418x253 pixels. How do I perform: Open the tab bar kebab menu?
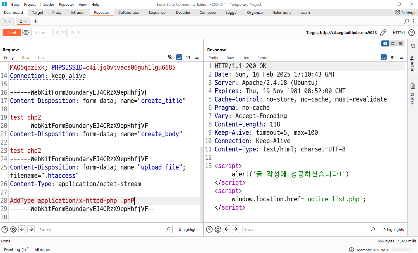[414, 21]
